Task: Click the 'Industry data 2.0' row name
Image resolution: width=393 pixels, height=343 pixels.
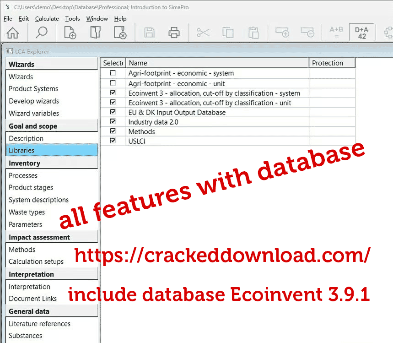Action: click(153, 122)
